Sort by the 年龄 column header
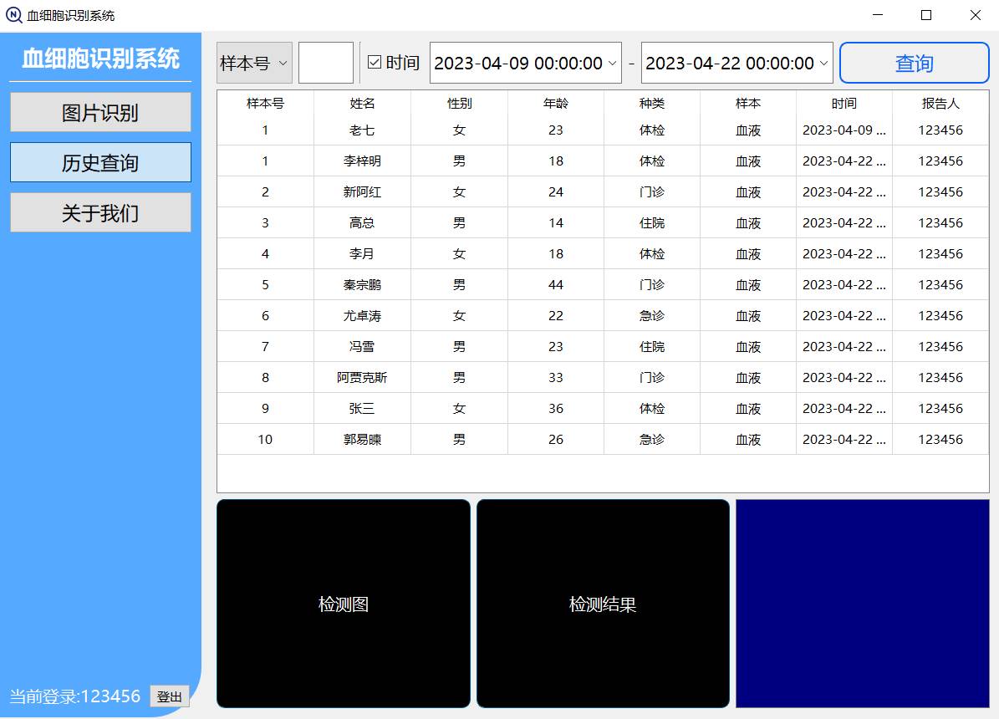 tap(555, 104)
